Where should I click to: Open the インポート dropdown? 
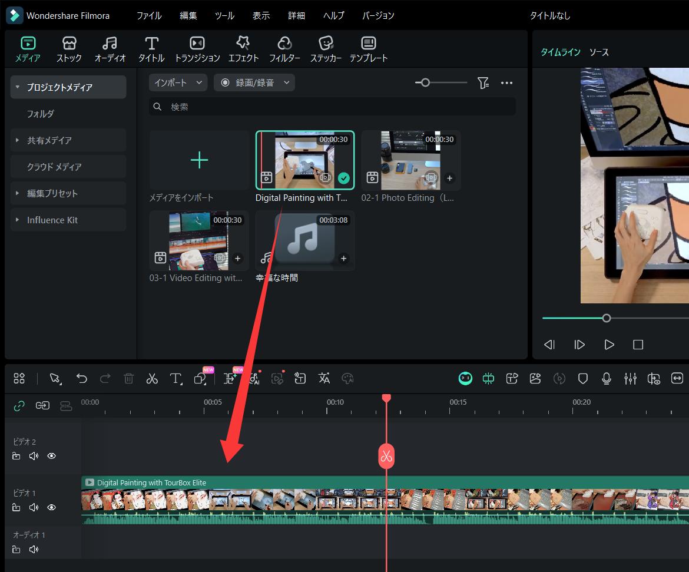click(178, 83)
